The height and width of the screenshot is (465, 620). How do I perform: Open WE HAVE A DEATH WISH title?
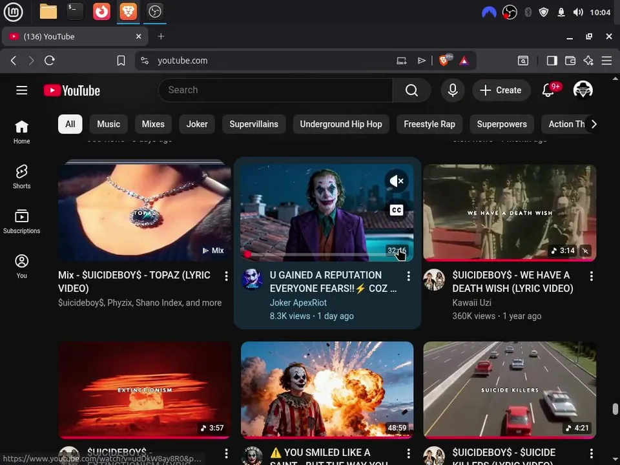pos(512,282)
